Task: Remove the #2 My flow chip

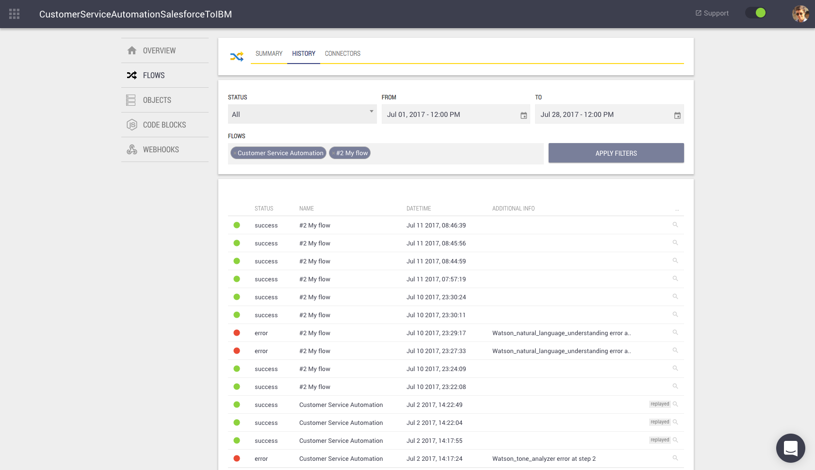Action: [333, 153]
